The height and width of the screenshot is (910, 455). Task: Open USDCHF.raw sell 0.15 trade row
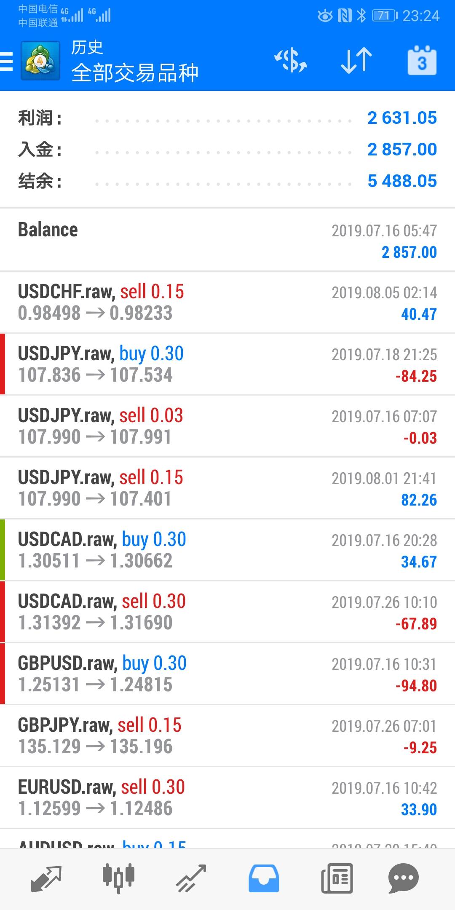(227, 302)
